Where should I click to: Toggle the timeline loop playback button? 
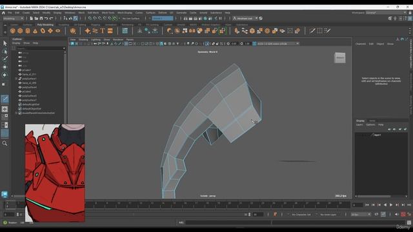(x=376, y=215)
